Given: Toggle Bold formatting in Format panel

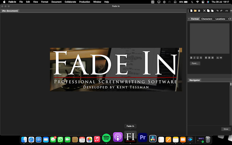Looking at the screenshot, I should (191, 58).
